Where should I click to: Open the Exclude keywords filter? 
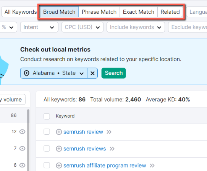point(188,27)
